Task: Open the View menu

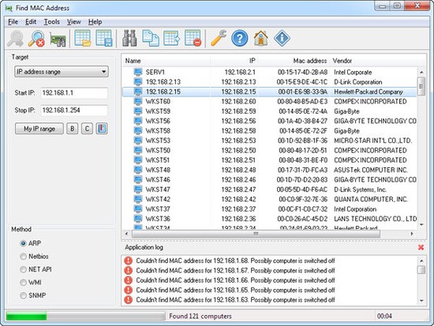Action: click(73, 22)
